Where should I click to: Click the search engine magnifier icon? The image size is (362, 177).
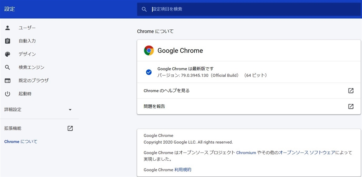click(7, 67)
